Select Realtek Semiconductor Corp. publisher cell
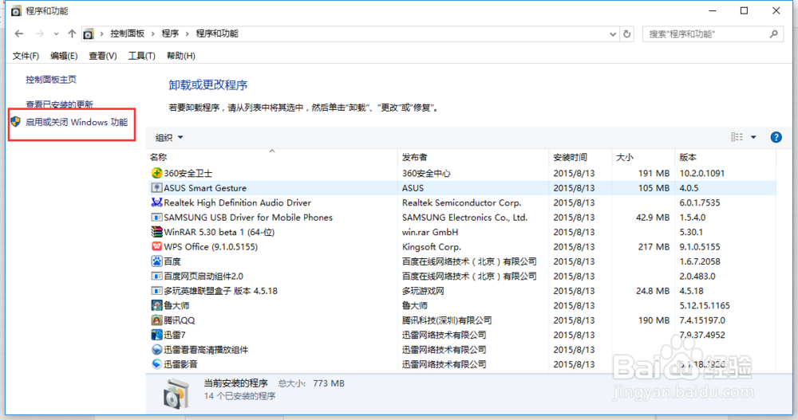 click(x=461, y=202)
